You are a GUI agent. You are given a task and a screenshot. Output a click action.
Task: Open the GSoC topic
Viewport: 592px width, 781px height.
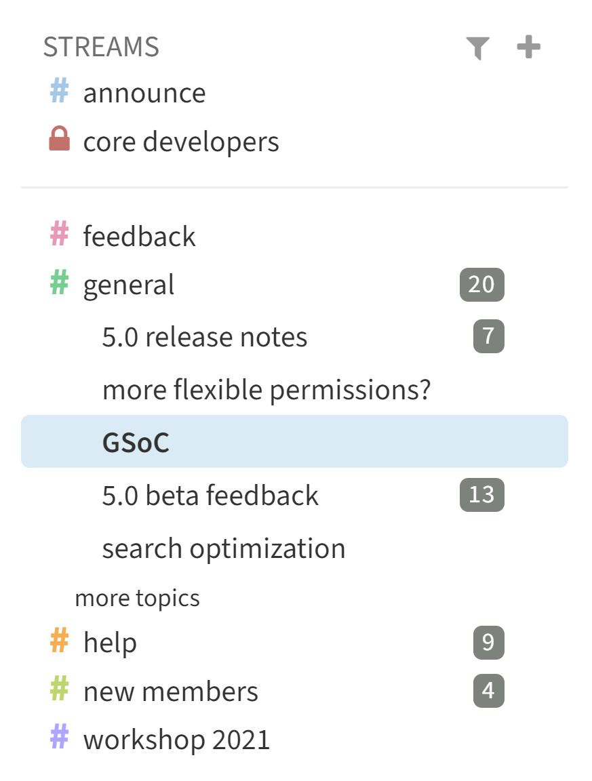click(x=136, y=442)
